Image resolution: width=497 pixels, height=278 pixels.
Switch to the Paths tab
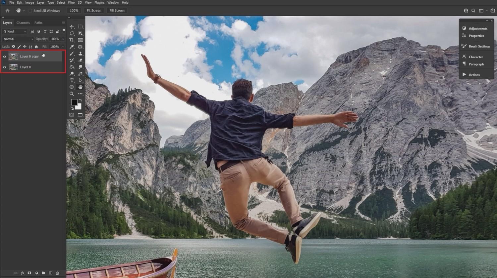[38, 23]
